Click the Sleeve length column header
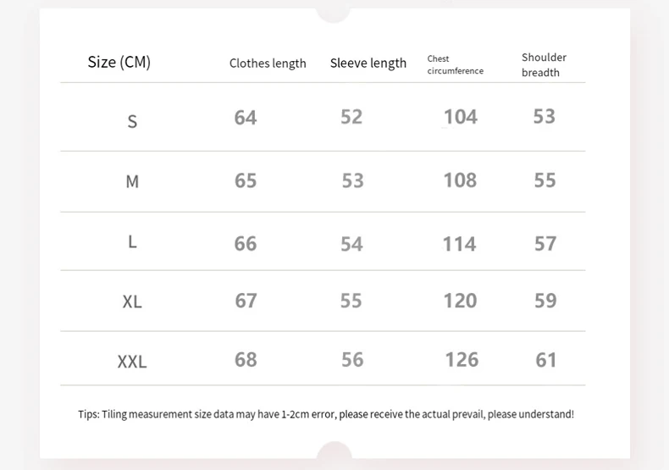The width and height of the screenshot is (669, 470). tap(368, 63)
